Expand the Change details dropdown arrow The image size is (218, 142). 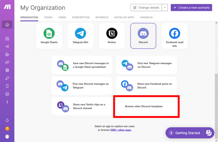click(x=165, y=7)
